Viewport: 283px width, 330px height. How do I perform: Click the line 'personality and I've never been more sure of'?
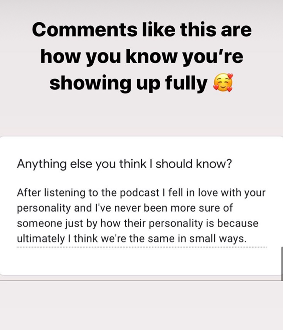[x=125, y=208]
